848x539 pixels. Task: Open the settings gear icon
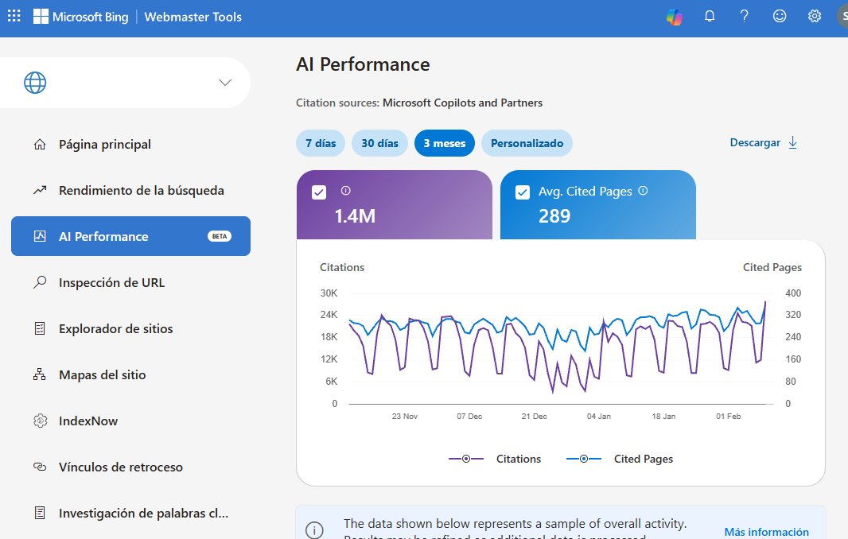(x=815, y=16)
